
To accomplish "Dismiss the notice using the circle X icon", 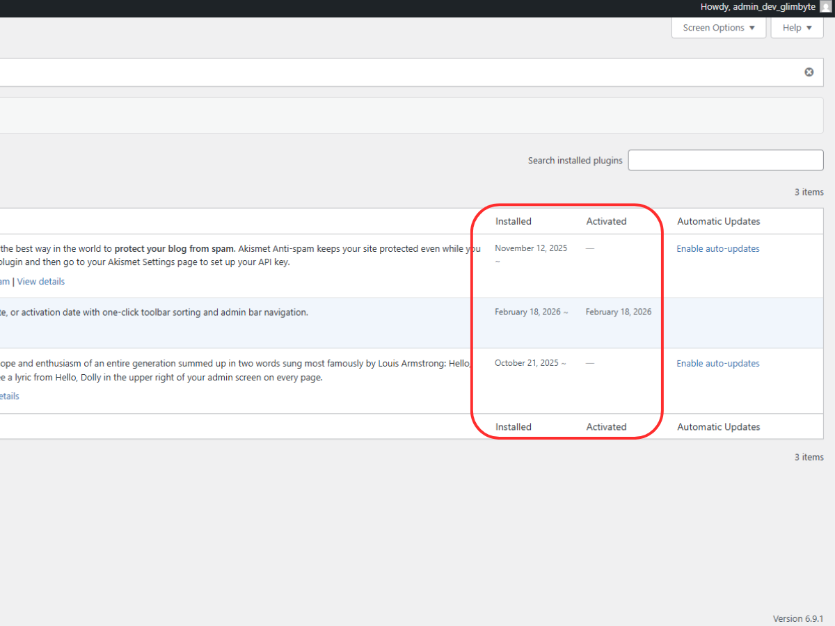I will (x=809, y=72).
